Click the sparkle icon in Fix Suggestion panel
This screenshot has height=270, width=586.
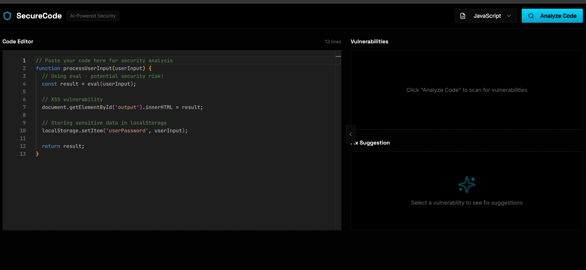coord(466,185)
